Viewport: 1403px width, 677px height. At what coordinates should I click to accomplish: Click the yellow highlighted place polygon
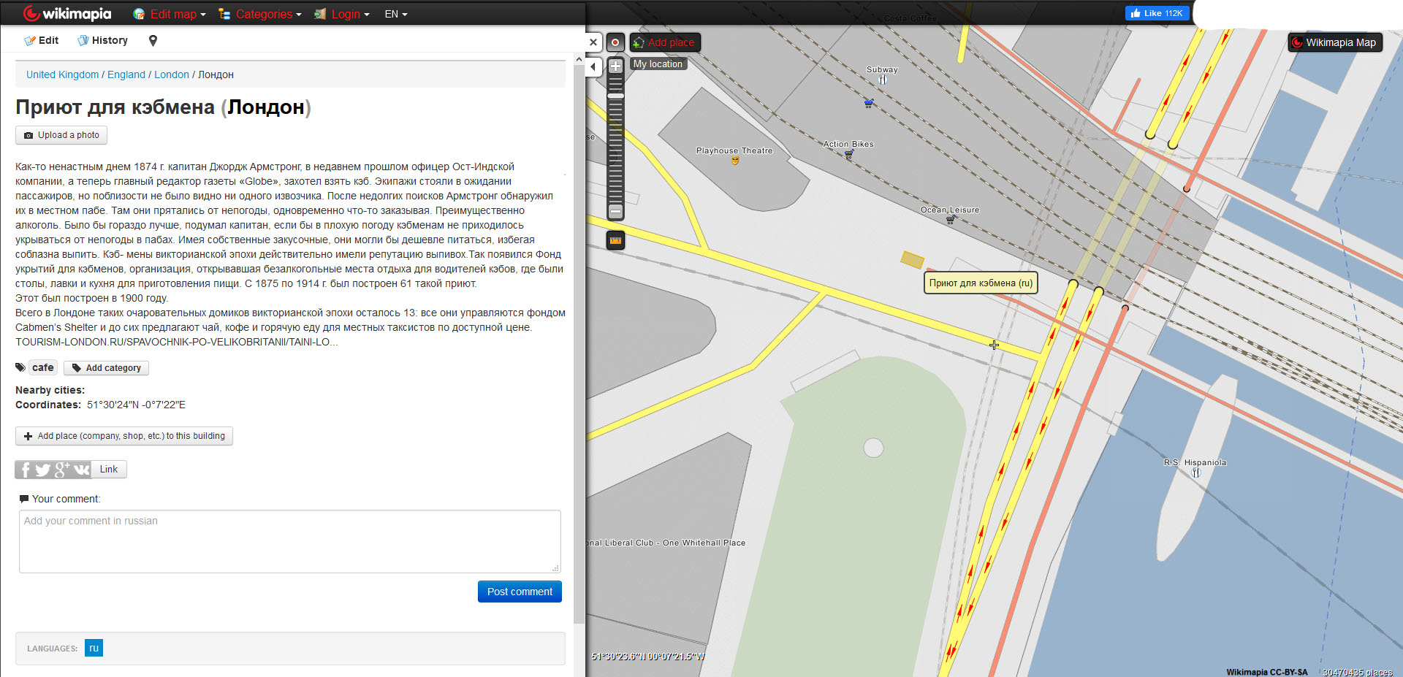tap(912, 259)
